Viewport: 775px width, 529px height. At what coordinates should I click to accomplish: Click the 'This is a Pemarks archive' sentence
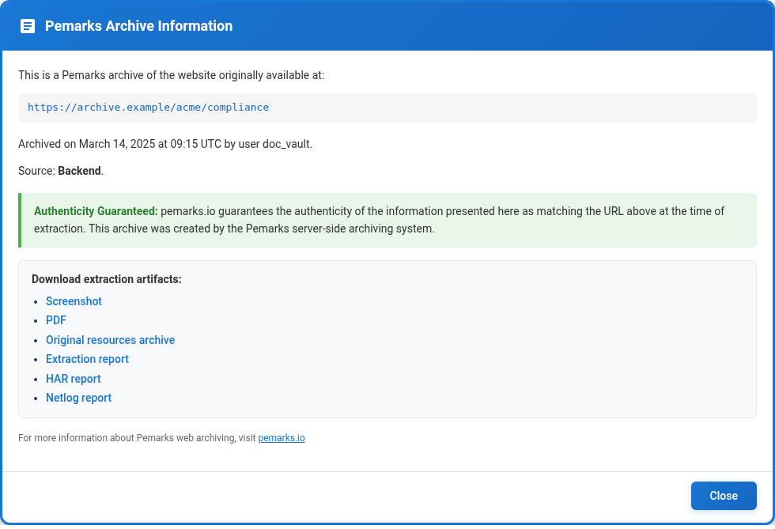coord(171,75)
